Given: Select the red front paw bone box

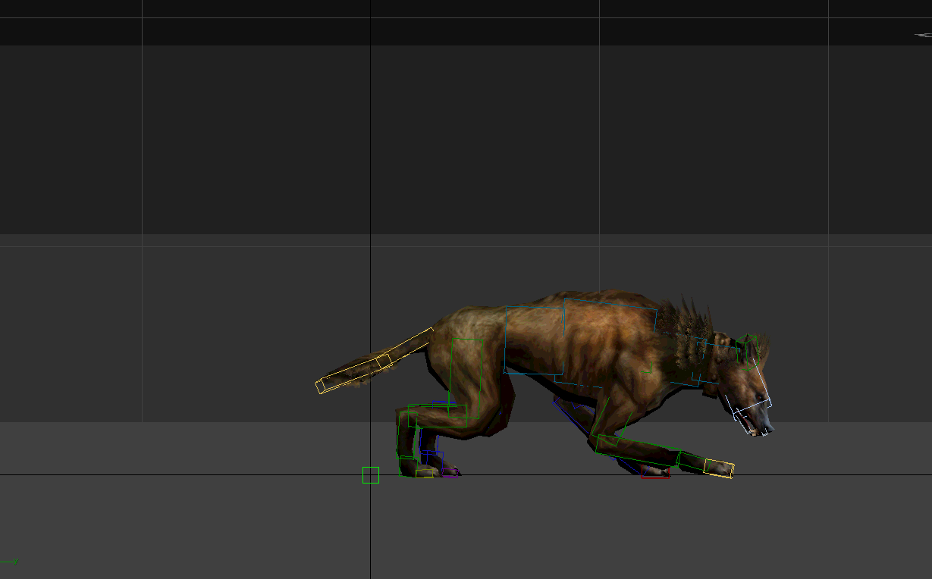Looking at the screenshot, I should point(655,472).
